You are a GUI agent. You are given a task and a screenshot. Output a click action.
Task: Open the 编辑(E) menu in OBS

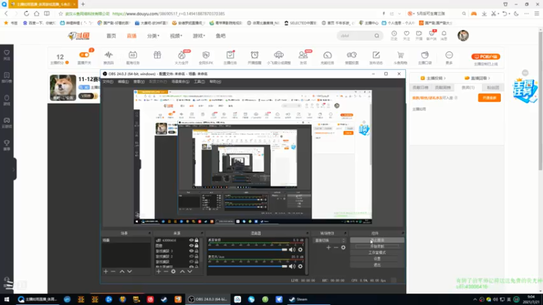point(124,81)
